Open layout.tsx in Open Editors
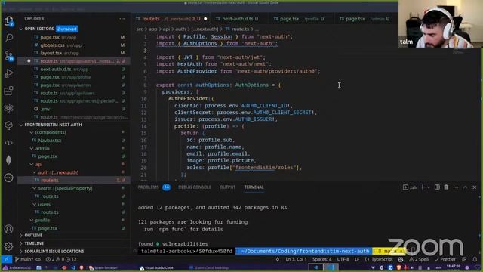The height and width of the screenshot is (272, 483). 73,53
